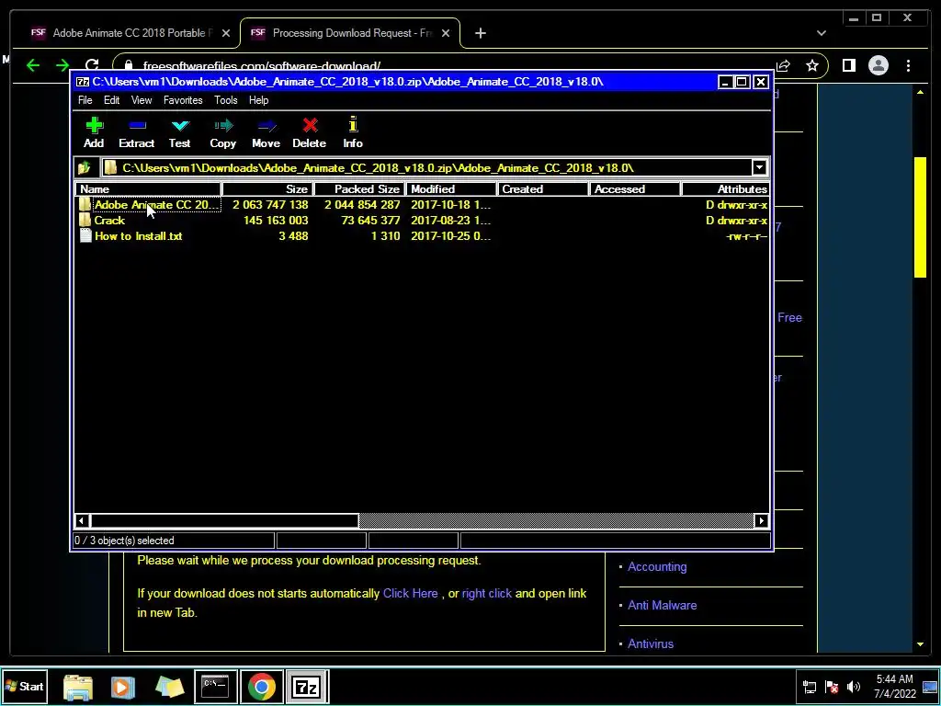Click the file list horizontal scrollbar thumb
Screen dimensions: 941x706
(224, 520)
